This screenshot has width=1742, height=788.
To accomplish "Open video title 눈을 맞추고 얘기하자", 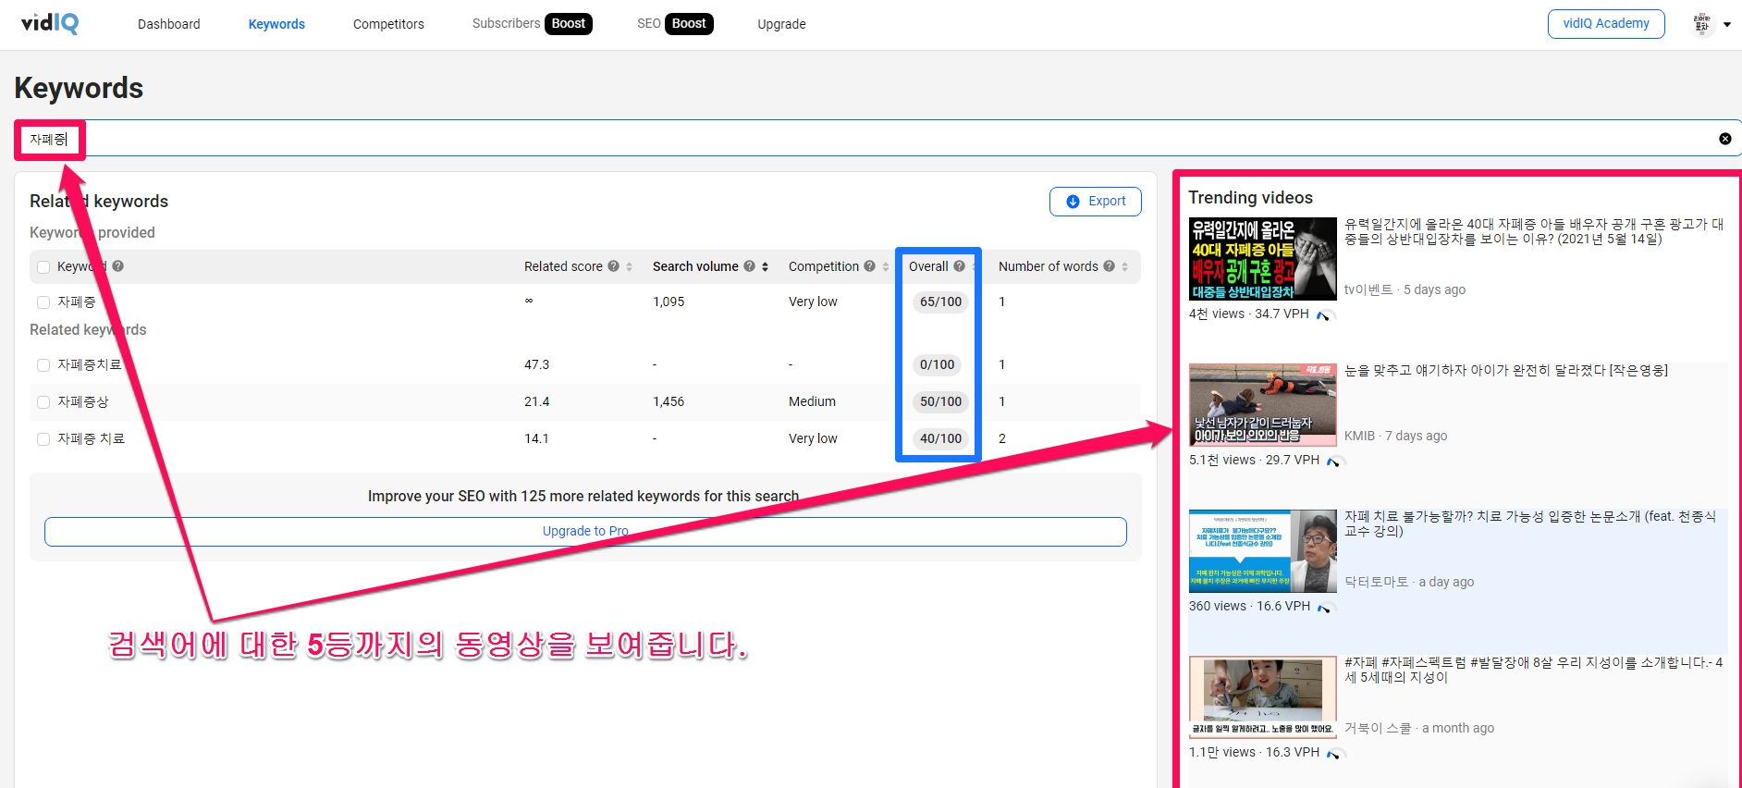I will pos(1506,371).
